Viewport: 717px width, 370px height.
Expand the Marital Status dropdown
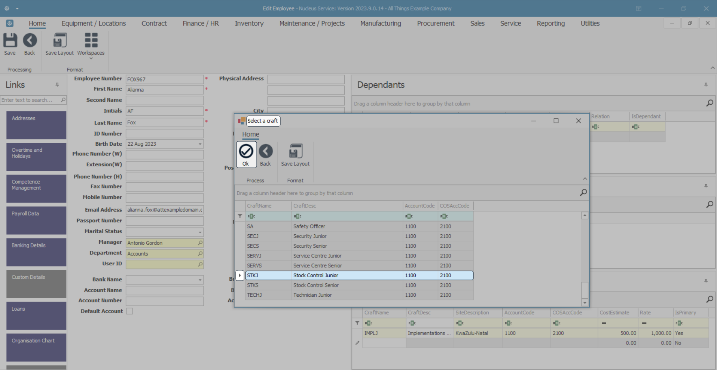(x=200, y=232)
